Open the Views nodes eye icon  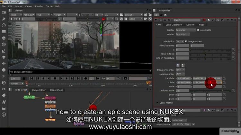click(x=4, y=89)
